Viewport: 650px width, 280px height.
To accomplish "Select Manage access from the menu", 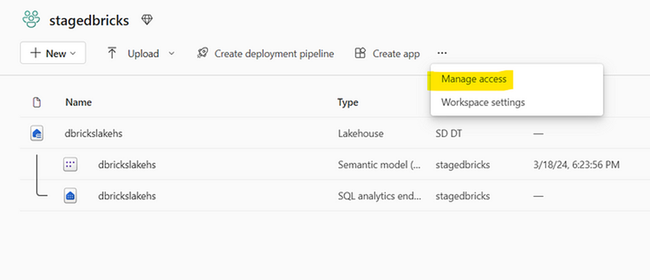I will [x=474, y=80].
